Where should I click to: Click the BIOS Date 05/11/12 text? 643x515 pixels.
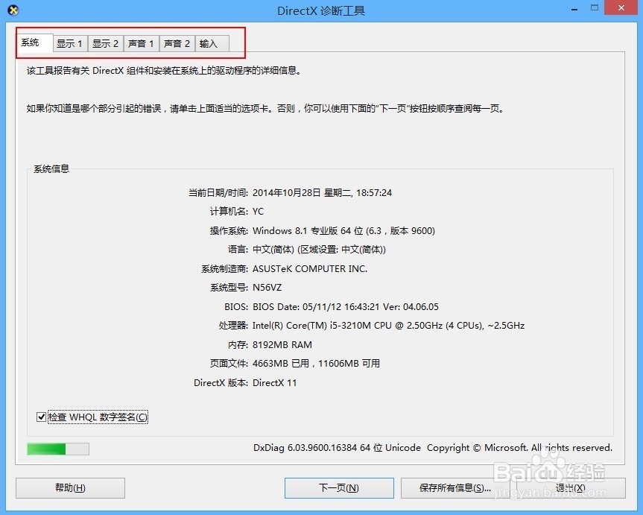pos(345,306)
